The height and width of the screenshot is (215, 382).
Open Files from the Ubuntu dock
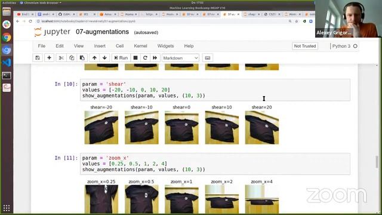[x=7, y=11]
